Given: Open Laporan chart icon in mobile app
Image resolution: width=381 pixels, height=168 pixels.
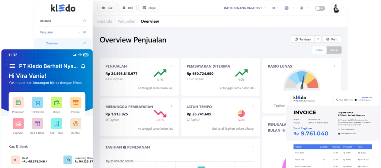Looking at the screenshot, I should coord(18,123).
